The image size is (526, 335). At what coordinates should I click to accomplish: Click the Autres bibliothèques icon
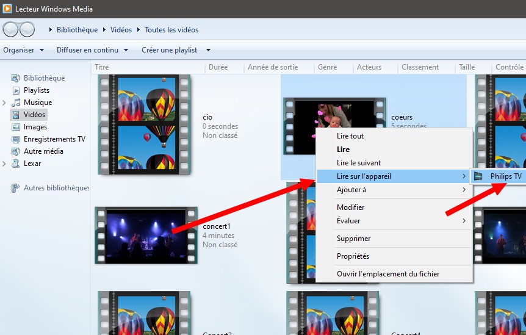(x=15, y=188)
